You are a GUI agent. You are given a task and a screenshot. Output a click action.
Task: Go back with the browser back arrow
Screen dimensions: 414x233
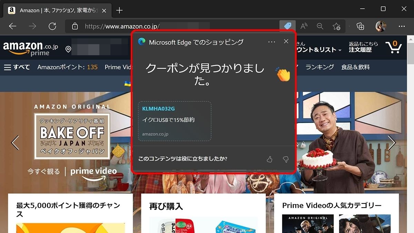13,26
